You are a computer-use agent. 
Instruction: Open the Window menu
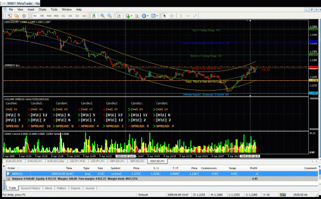(67, 9)
